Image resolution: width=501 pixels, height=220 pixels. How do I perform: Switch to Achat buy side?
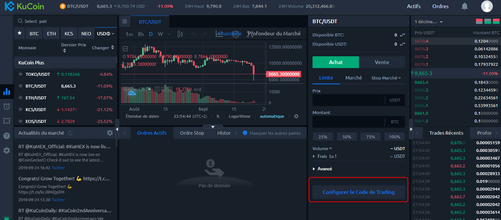[x=336, y=62]
